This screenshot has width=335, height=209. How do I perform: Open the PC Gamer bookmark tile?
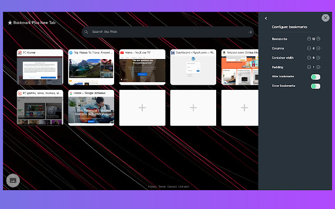point(39,67)
